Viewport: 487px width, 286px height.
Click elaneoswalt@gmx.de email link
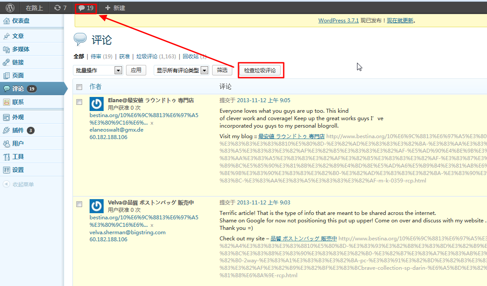(x=116, y=130)
